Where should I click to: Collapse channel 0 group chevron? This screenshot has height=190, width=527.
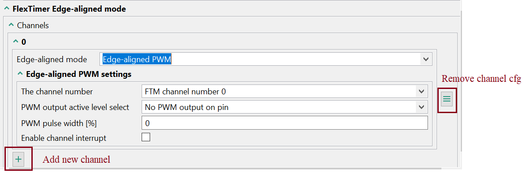point(16,42)
